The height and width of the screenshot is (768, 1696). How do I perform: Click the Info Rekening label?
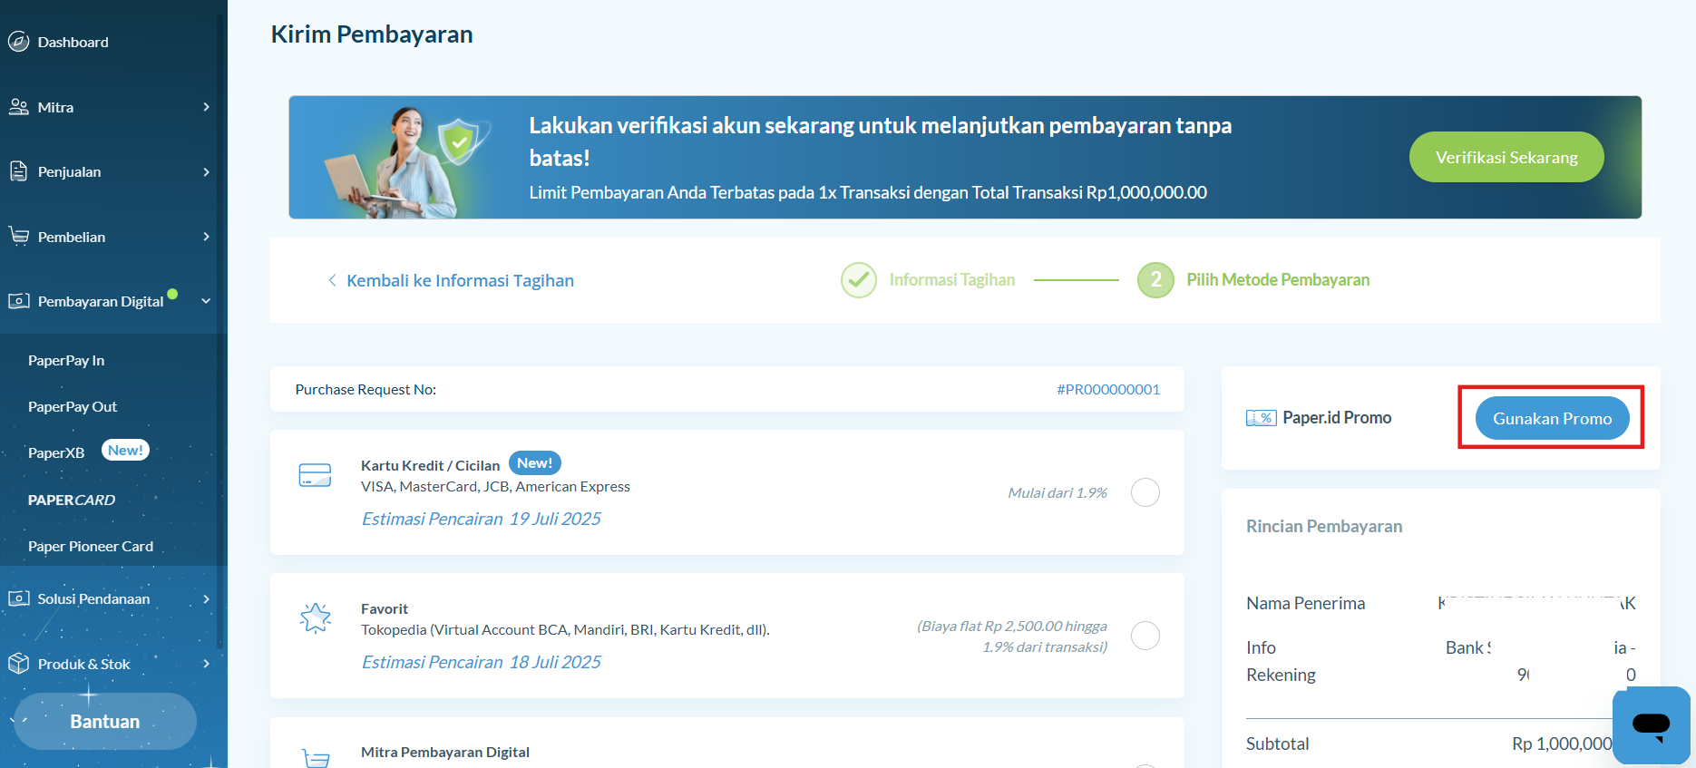pos(1281,661)
